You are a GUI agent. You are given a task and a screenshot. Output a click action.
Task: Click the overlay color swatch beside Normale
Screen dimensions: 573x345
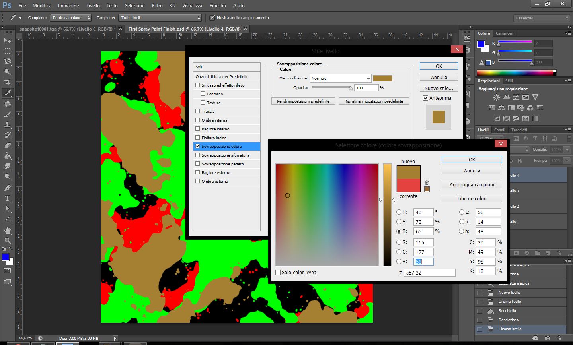(x=382, y=78)
